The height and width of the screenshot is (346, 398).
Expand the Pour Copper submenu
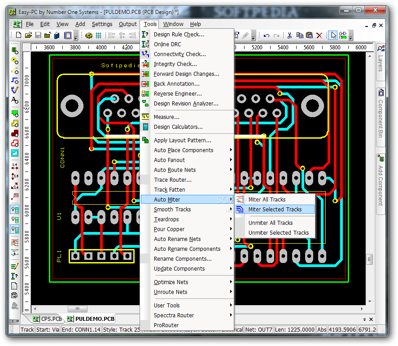(187, 229)
